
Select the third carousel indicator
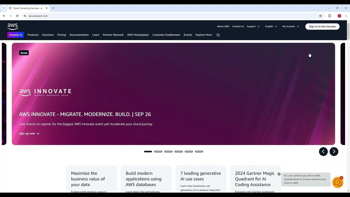168,152
